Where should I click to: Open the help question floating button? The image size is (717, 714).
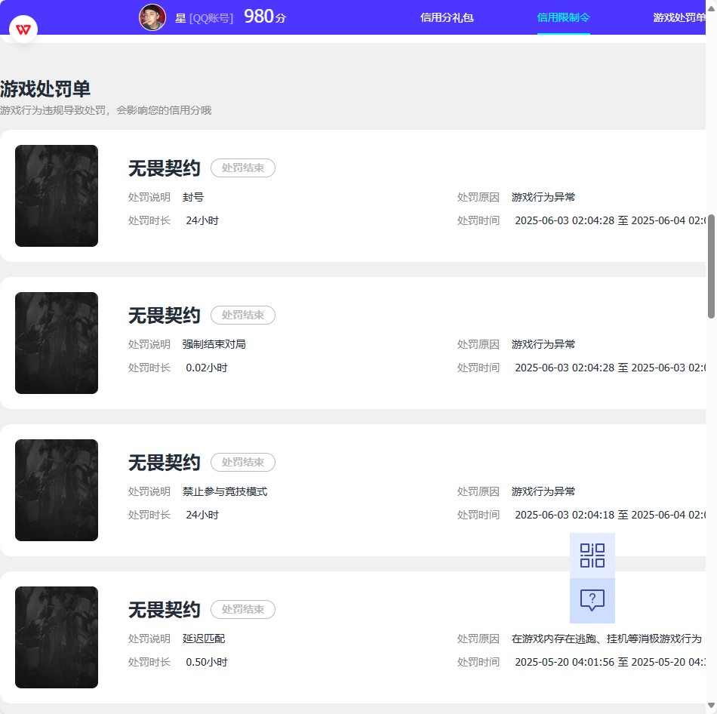click(x=592, y=601)
